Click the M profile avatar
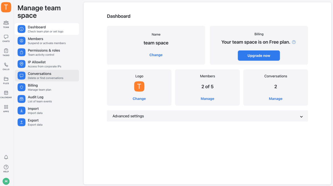This screenshot has width=333, height=186. (6, 181)
